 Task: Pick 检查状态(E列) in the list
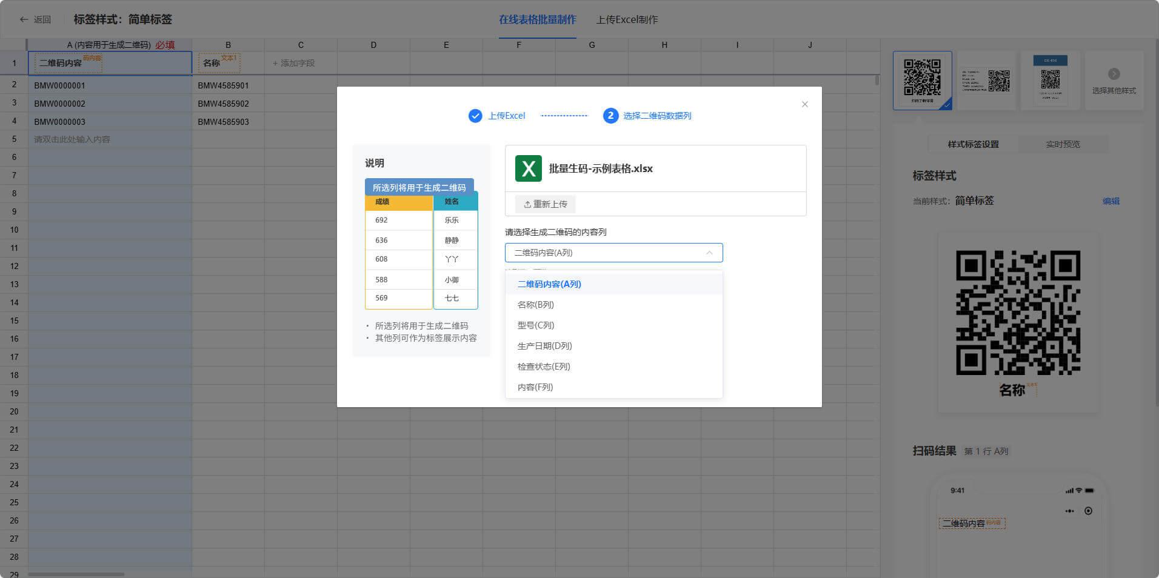point(543,367)
